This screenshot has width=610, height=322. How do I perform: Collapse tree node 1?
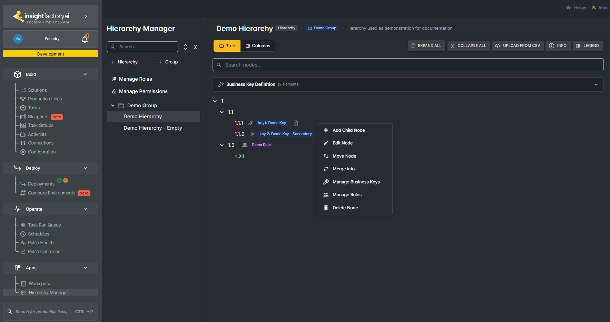(x=215, y=101)
